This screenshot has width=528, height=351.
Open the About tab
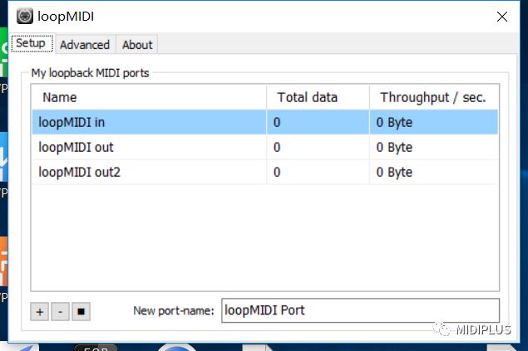click(x=137, y=45)
